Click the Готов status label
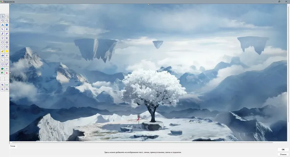Viewport: 290px width, 157px height. (13, 146)
